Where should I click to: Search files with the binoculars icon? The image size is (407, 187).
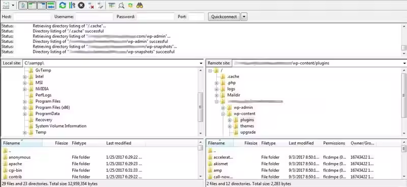(x=139, y=5)
